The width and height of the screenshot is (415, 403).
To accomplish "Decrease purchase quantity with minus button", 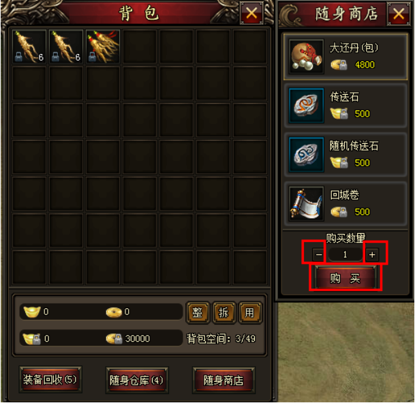I will coord(319,255).
